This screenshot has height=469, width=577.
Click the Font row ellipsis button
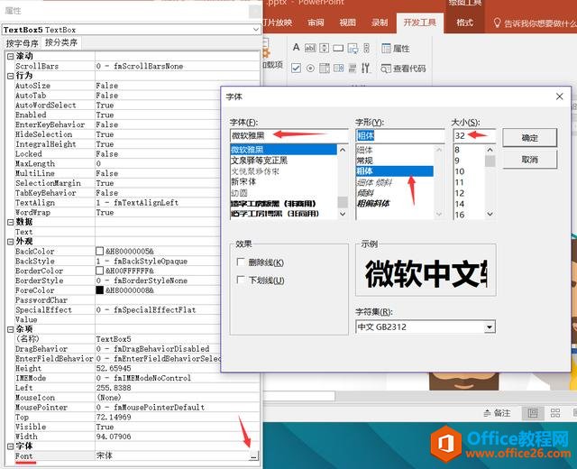pyautogui.click(x=253, y=455)
